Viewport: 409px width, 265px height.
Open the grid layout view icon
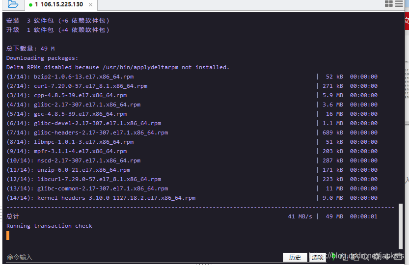pos(389,3)
